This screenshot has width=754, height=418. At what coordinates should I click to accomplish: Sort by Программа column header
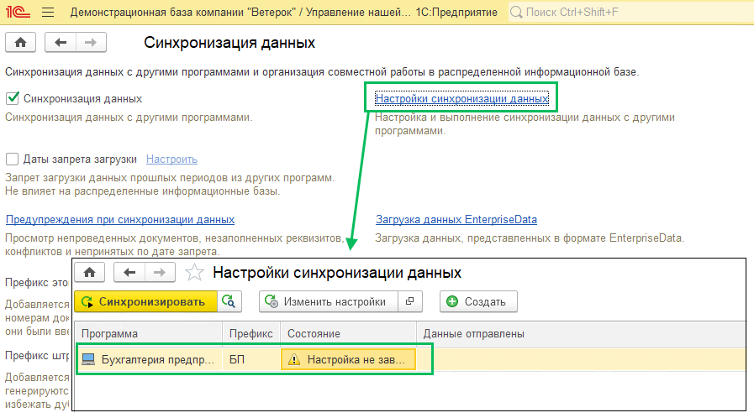[149, 333]
